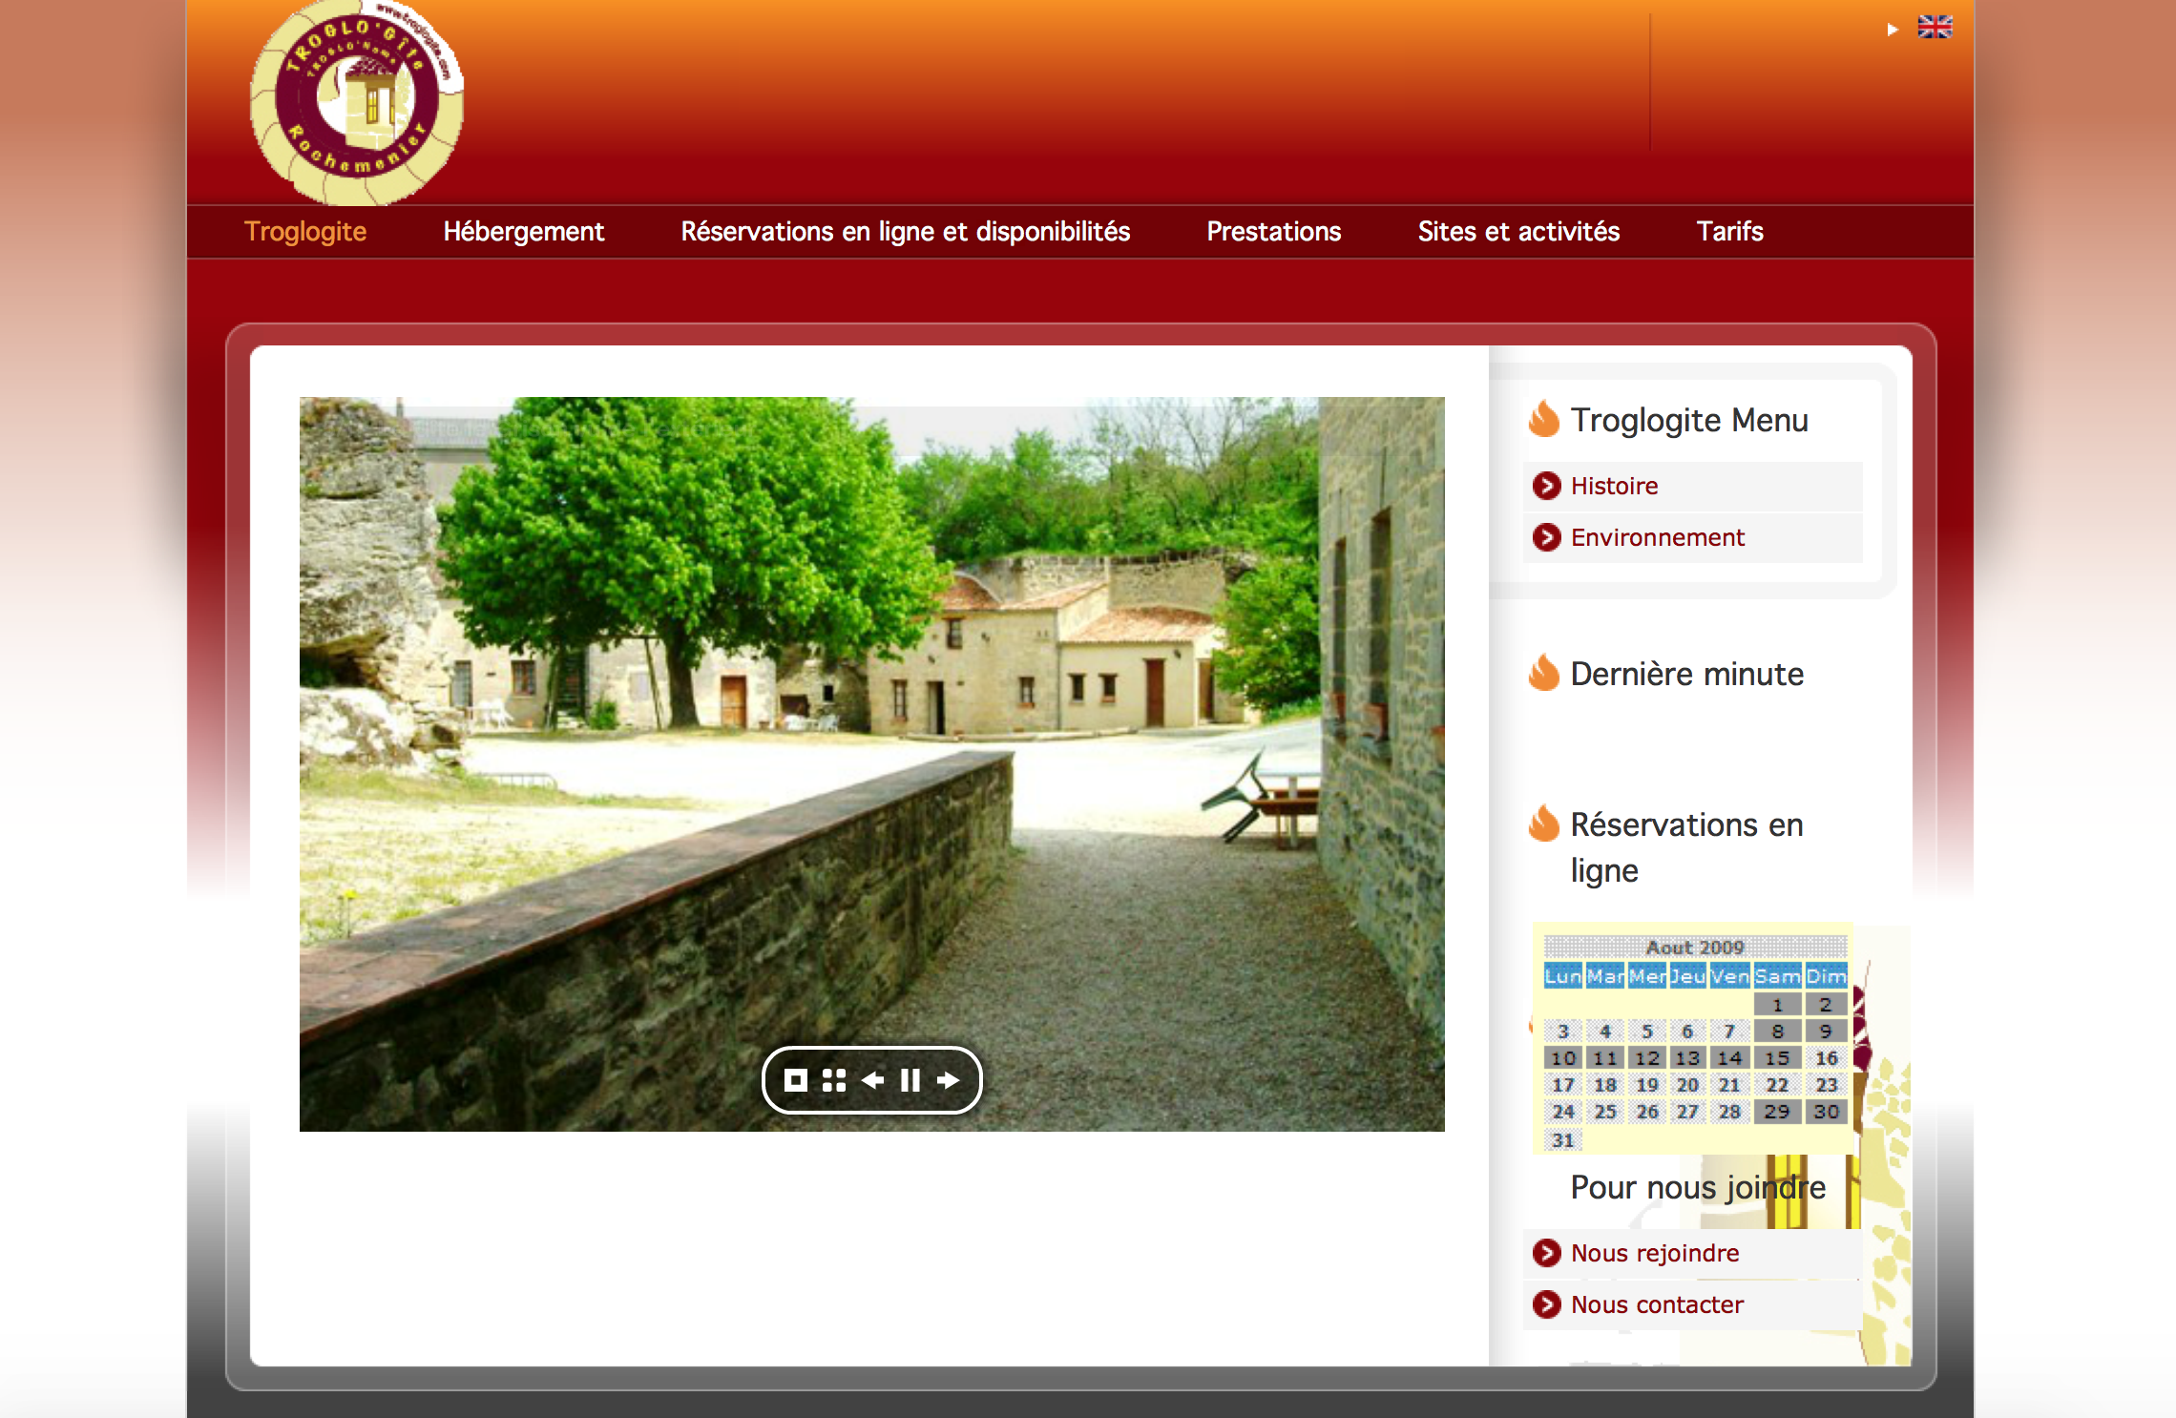The width and height of the screenshot is (2176, 1418).
Task: Follow the Environnement link
Action: 1657,537
